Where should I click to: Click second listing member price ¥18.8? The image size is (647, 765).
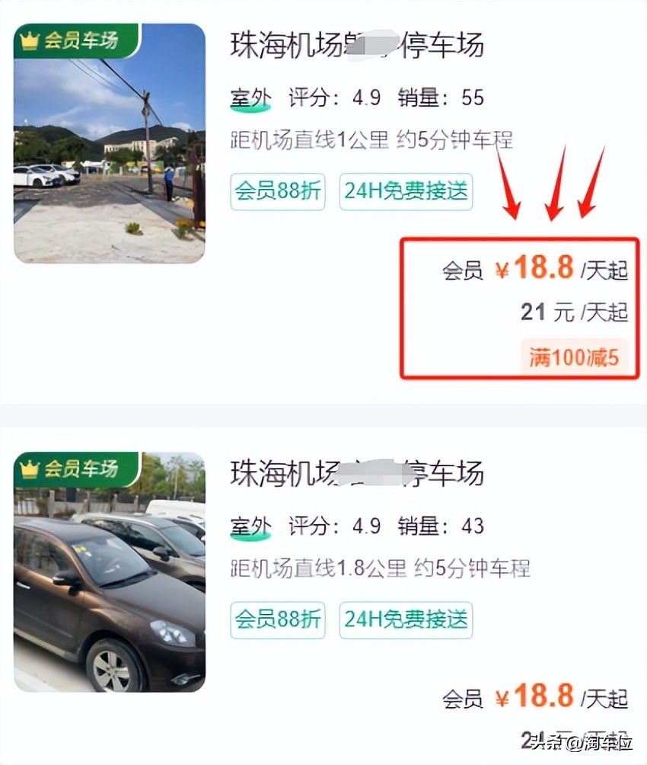(x=534, y=696)
